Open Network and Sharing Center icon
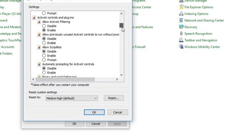Viewport: 236px width, 133px height. pos(181,20)
